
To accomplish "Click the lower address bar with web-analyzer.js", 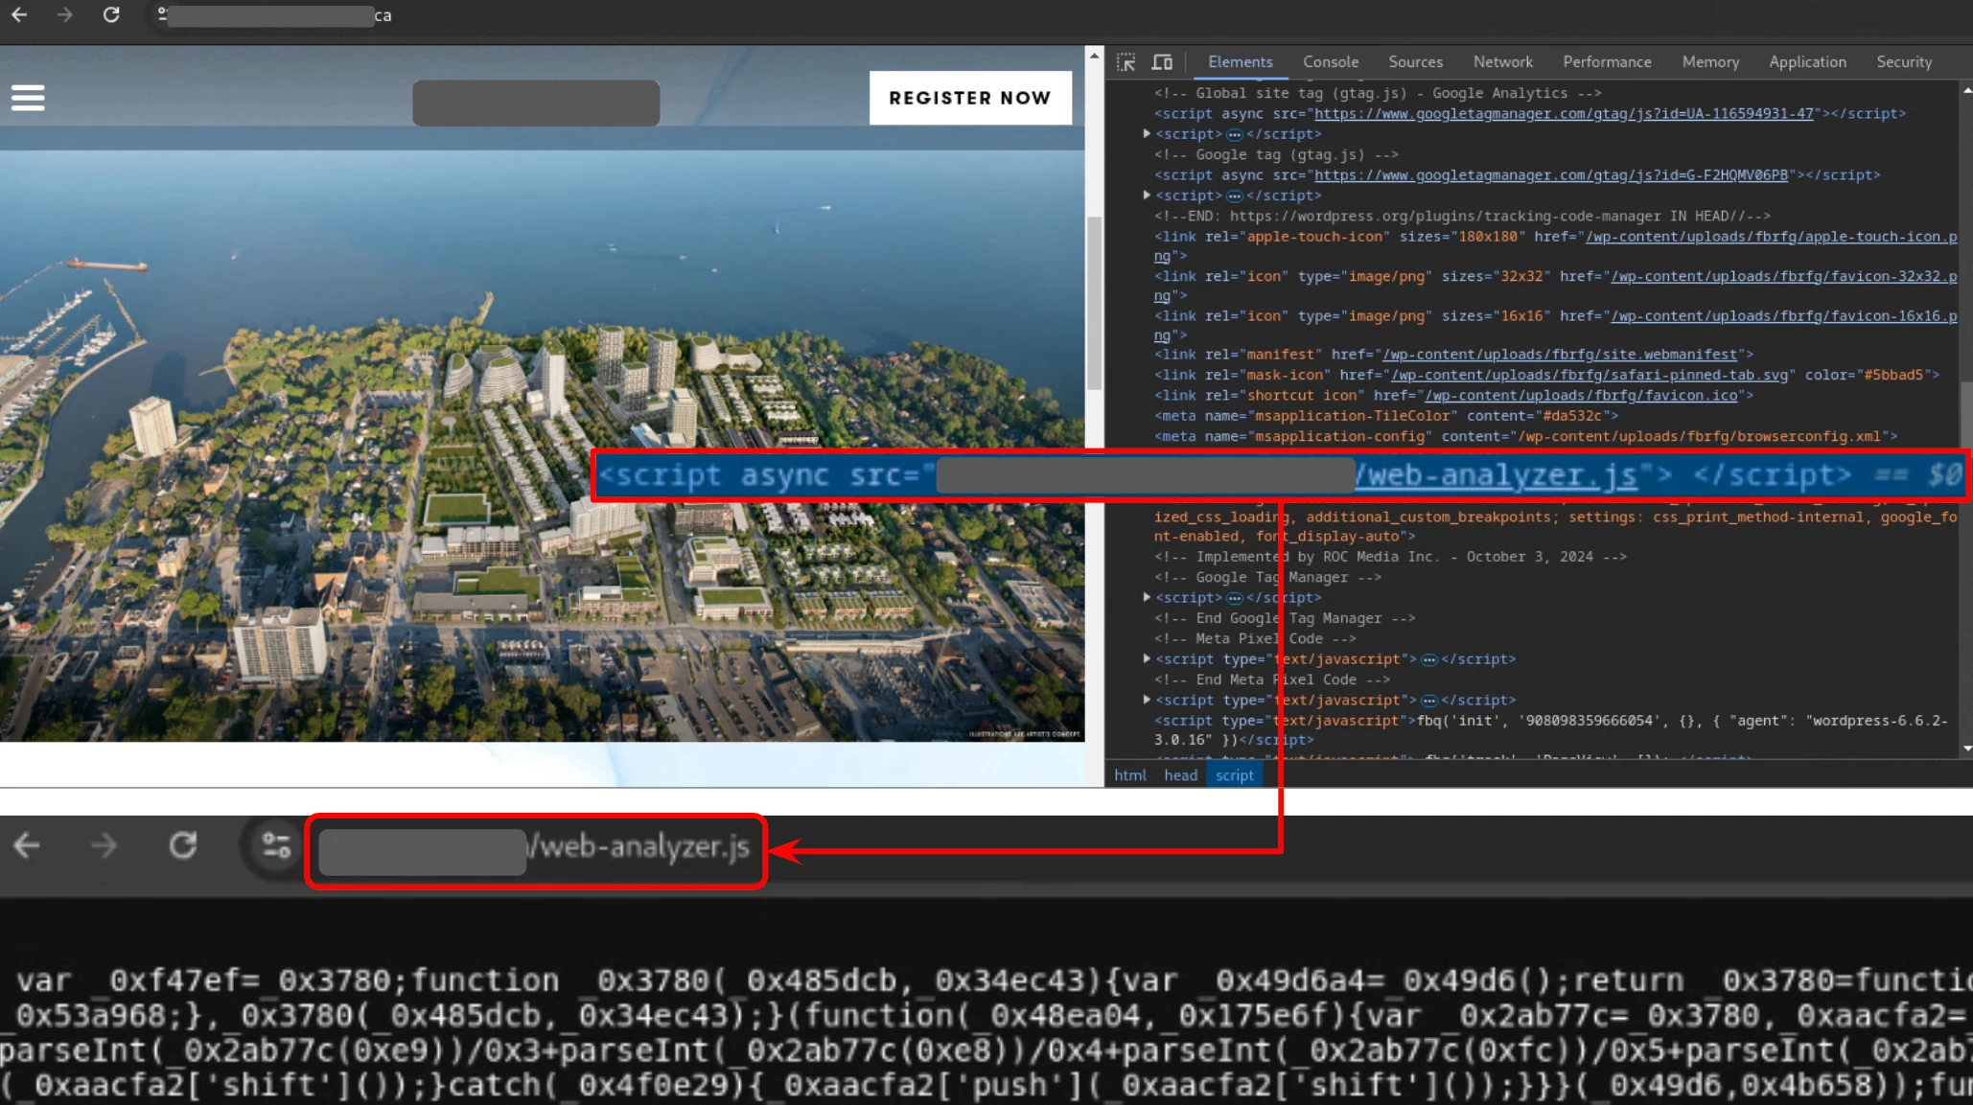I will pyautogui.click(x=536, y=850).
